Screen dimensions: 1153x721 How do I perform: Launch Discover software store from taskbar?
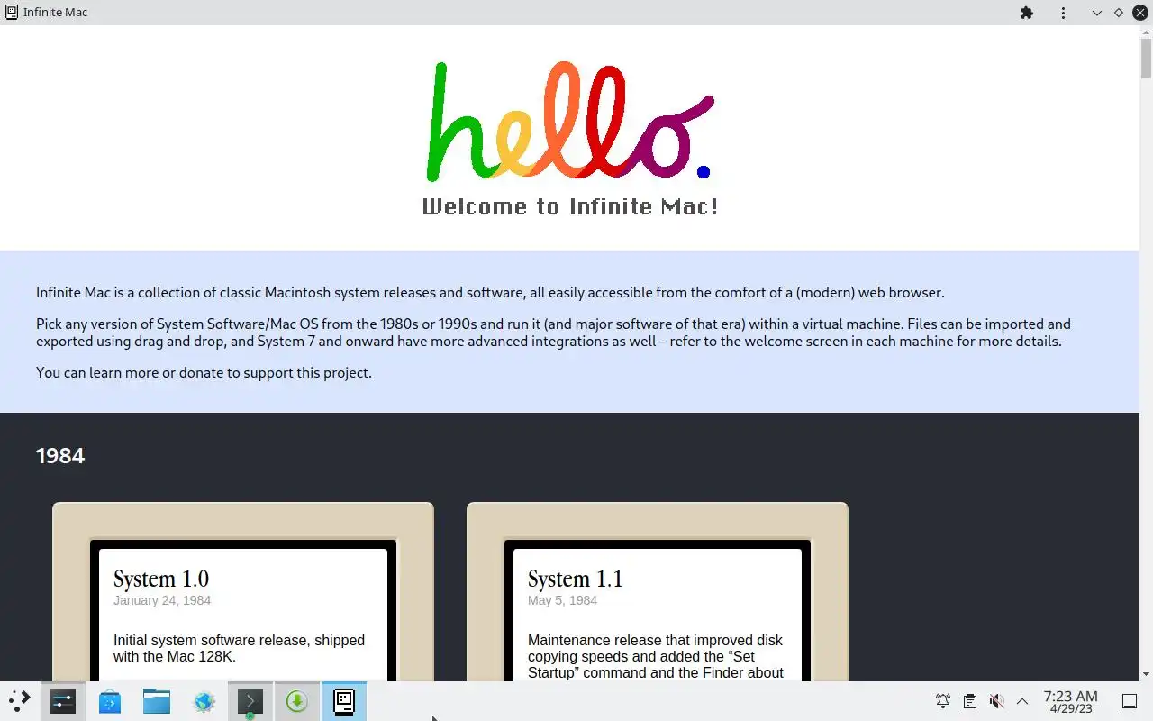(110, 701)
